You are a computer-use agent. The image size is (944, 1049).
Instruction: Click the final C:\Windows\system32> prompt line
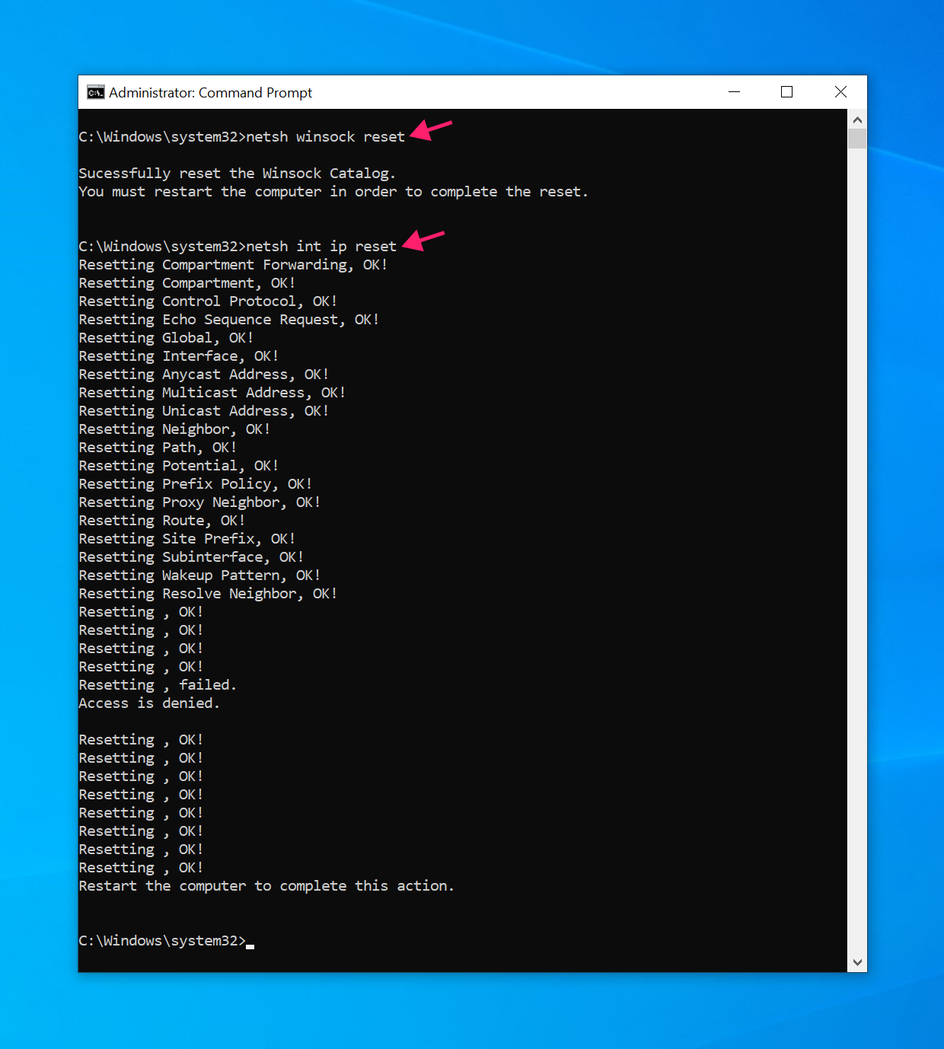[x=166, y=941]
